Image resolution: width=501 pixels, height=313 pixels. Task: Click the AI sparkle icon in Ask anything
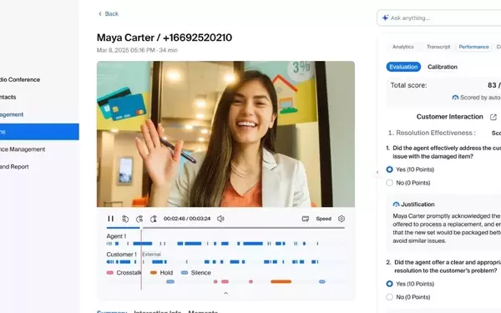click(x=385, y=18)
